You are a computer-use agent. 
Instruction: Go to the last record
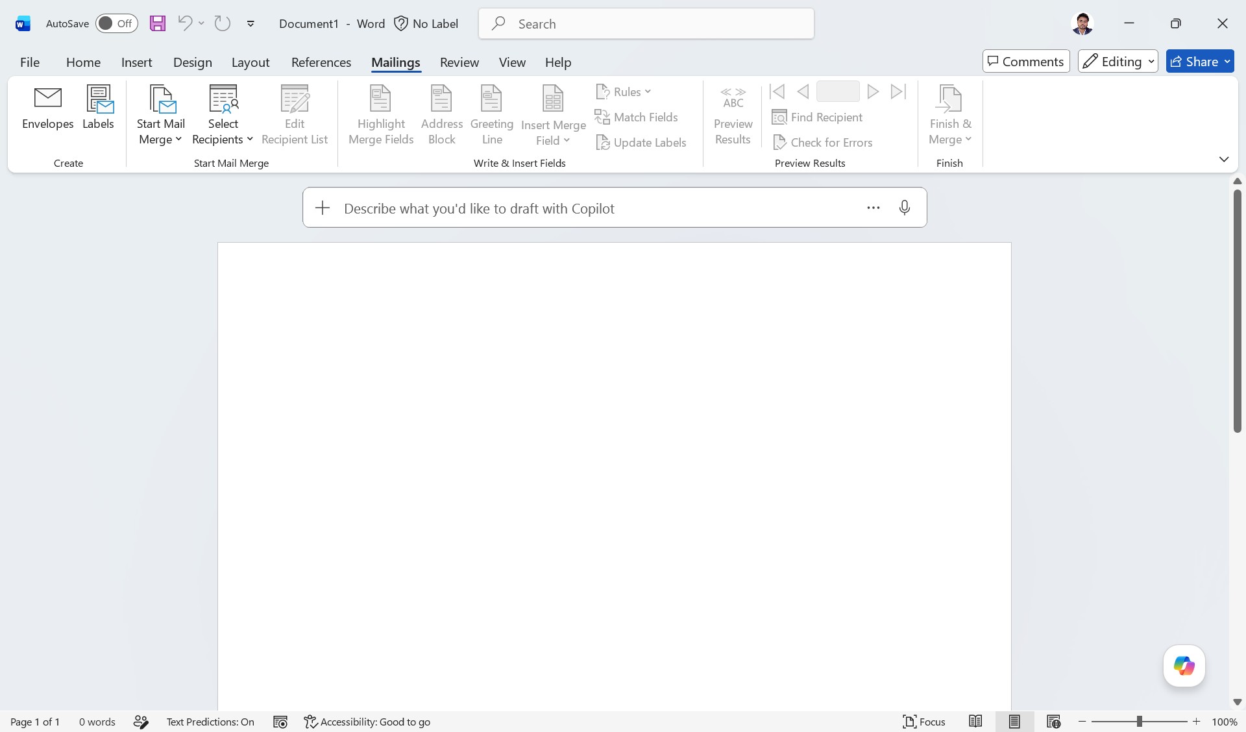pos(899,91)
